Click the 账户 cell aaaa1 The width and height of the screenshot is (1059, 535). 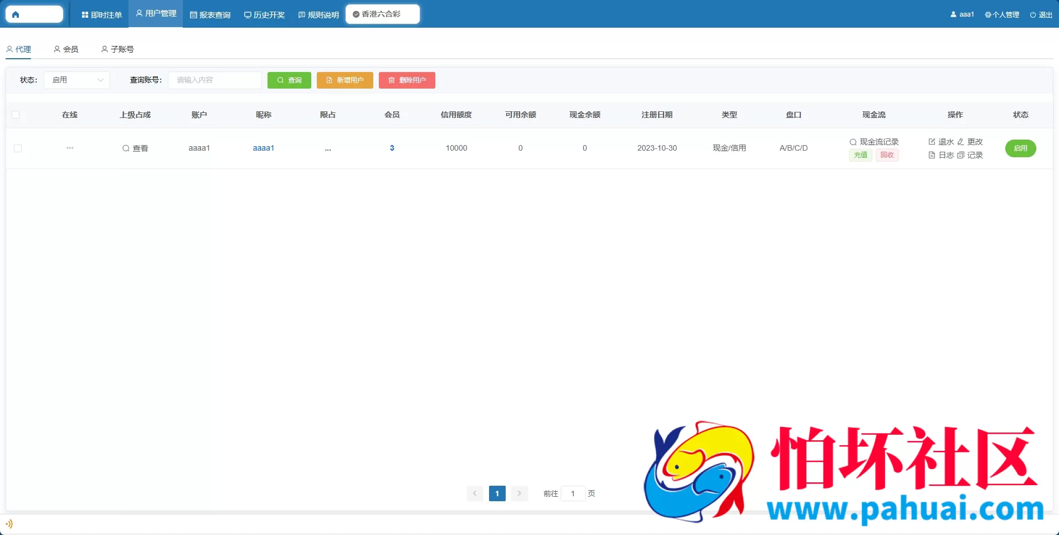tap(199, 148)
